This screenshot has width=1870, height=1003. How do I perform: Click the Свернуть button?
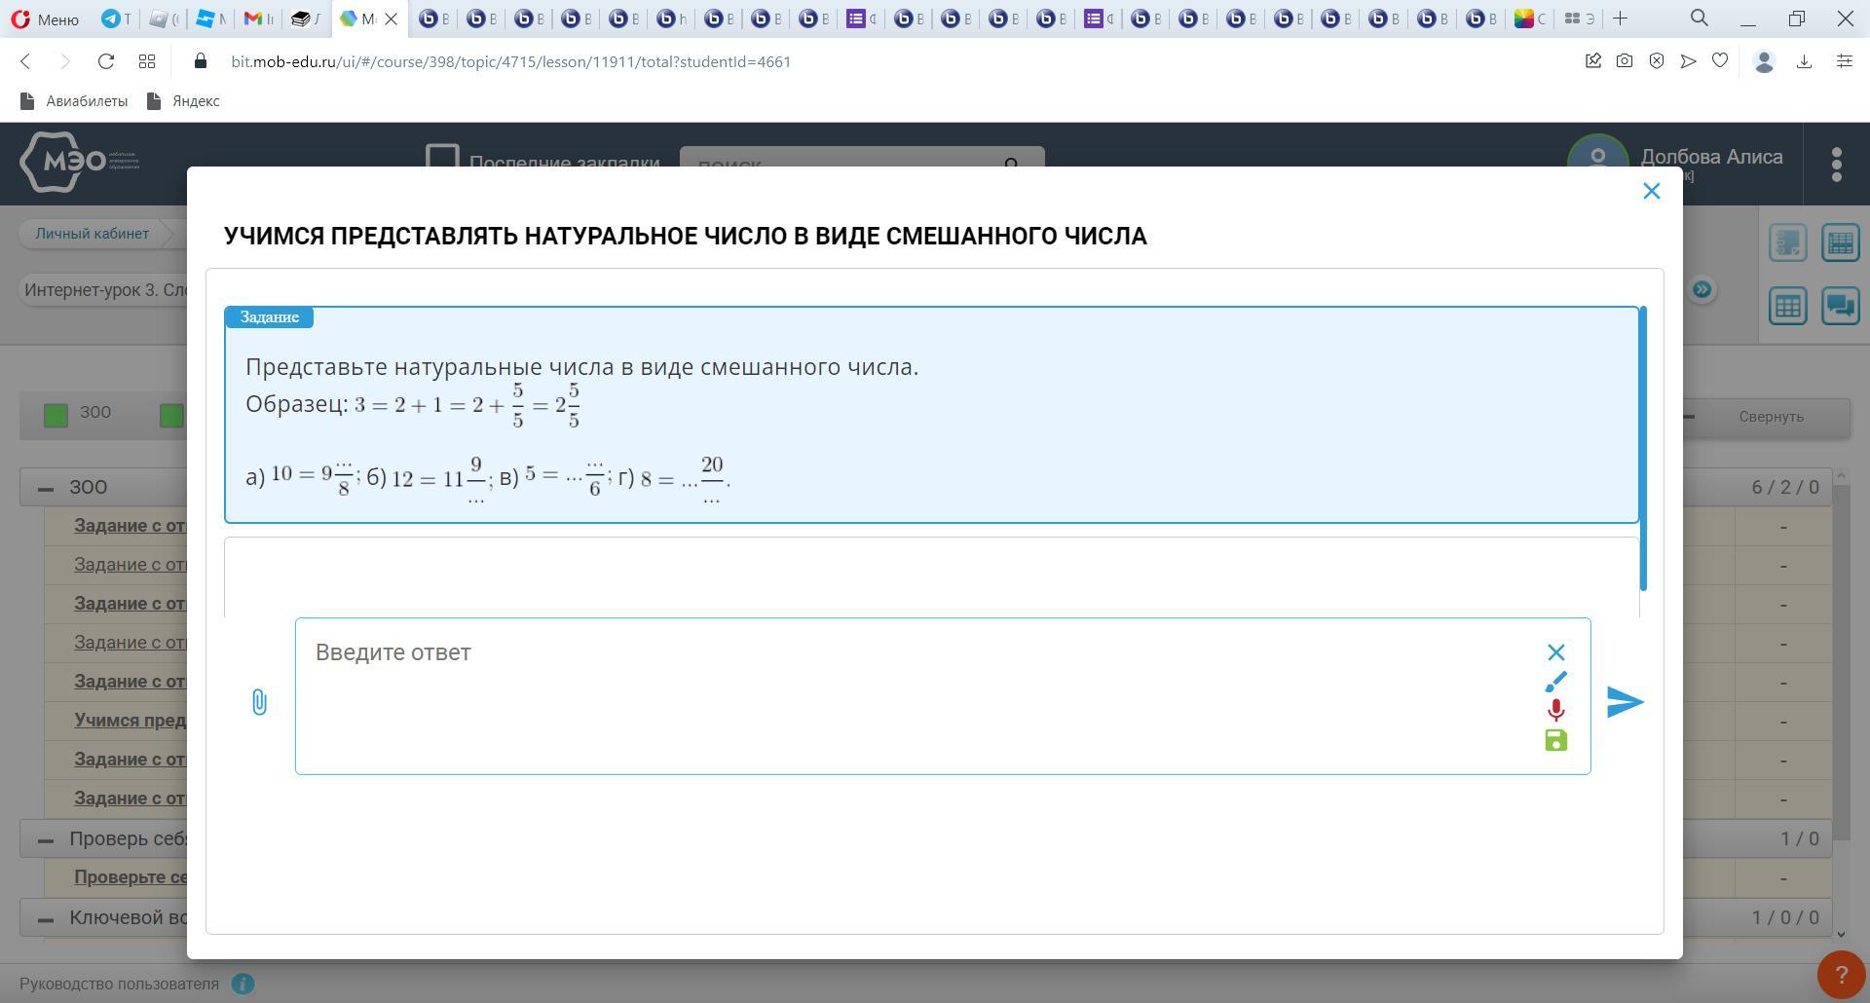[x=1771, y=417]
